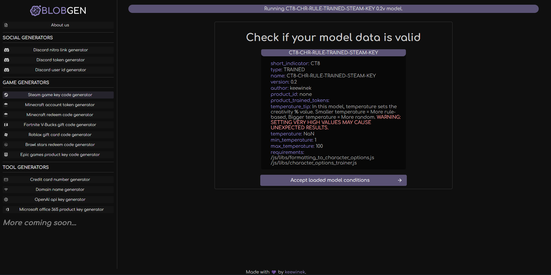Click the Roblox gift card sidebar icon
Viewport: 551px width, 275px height.
click(6, 135)
